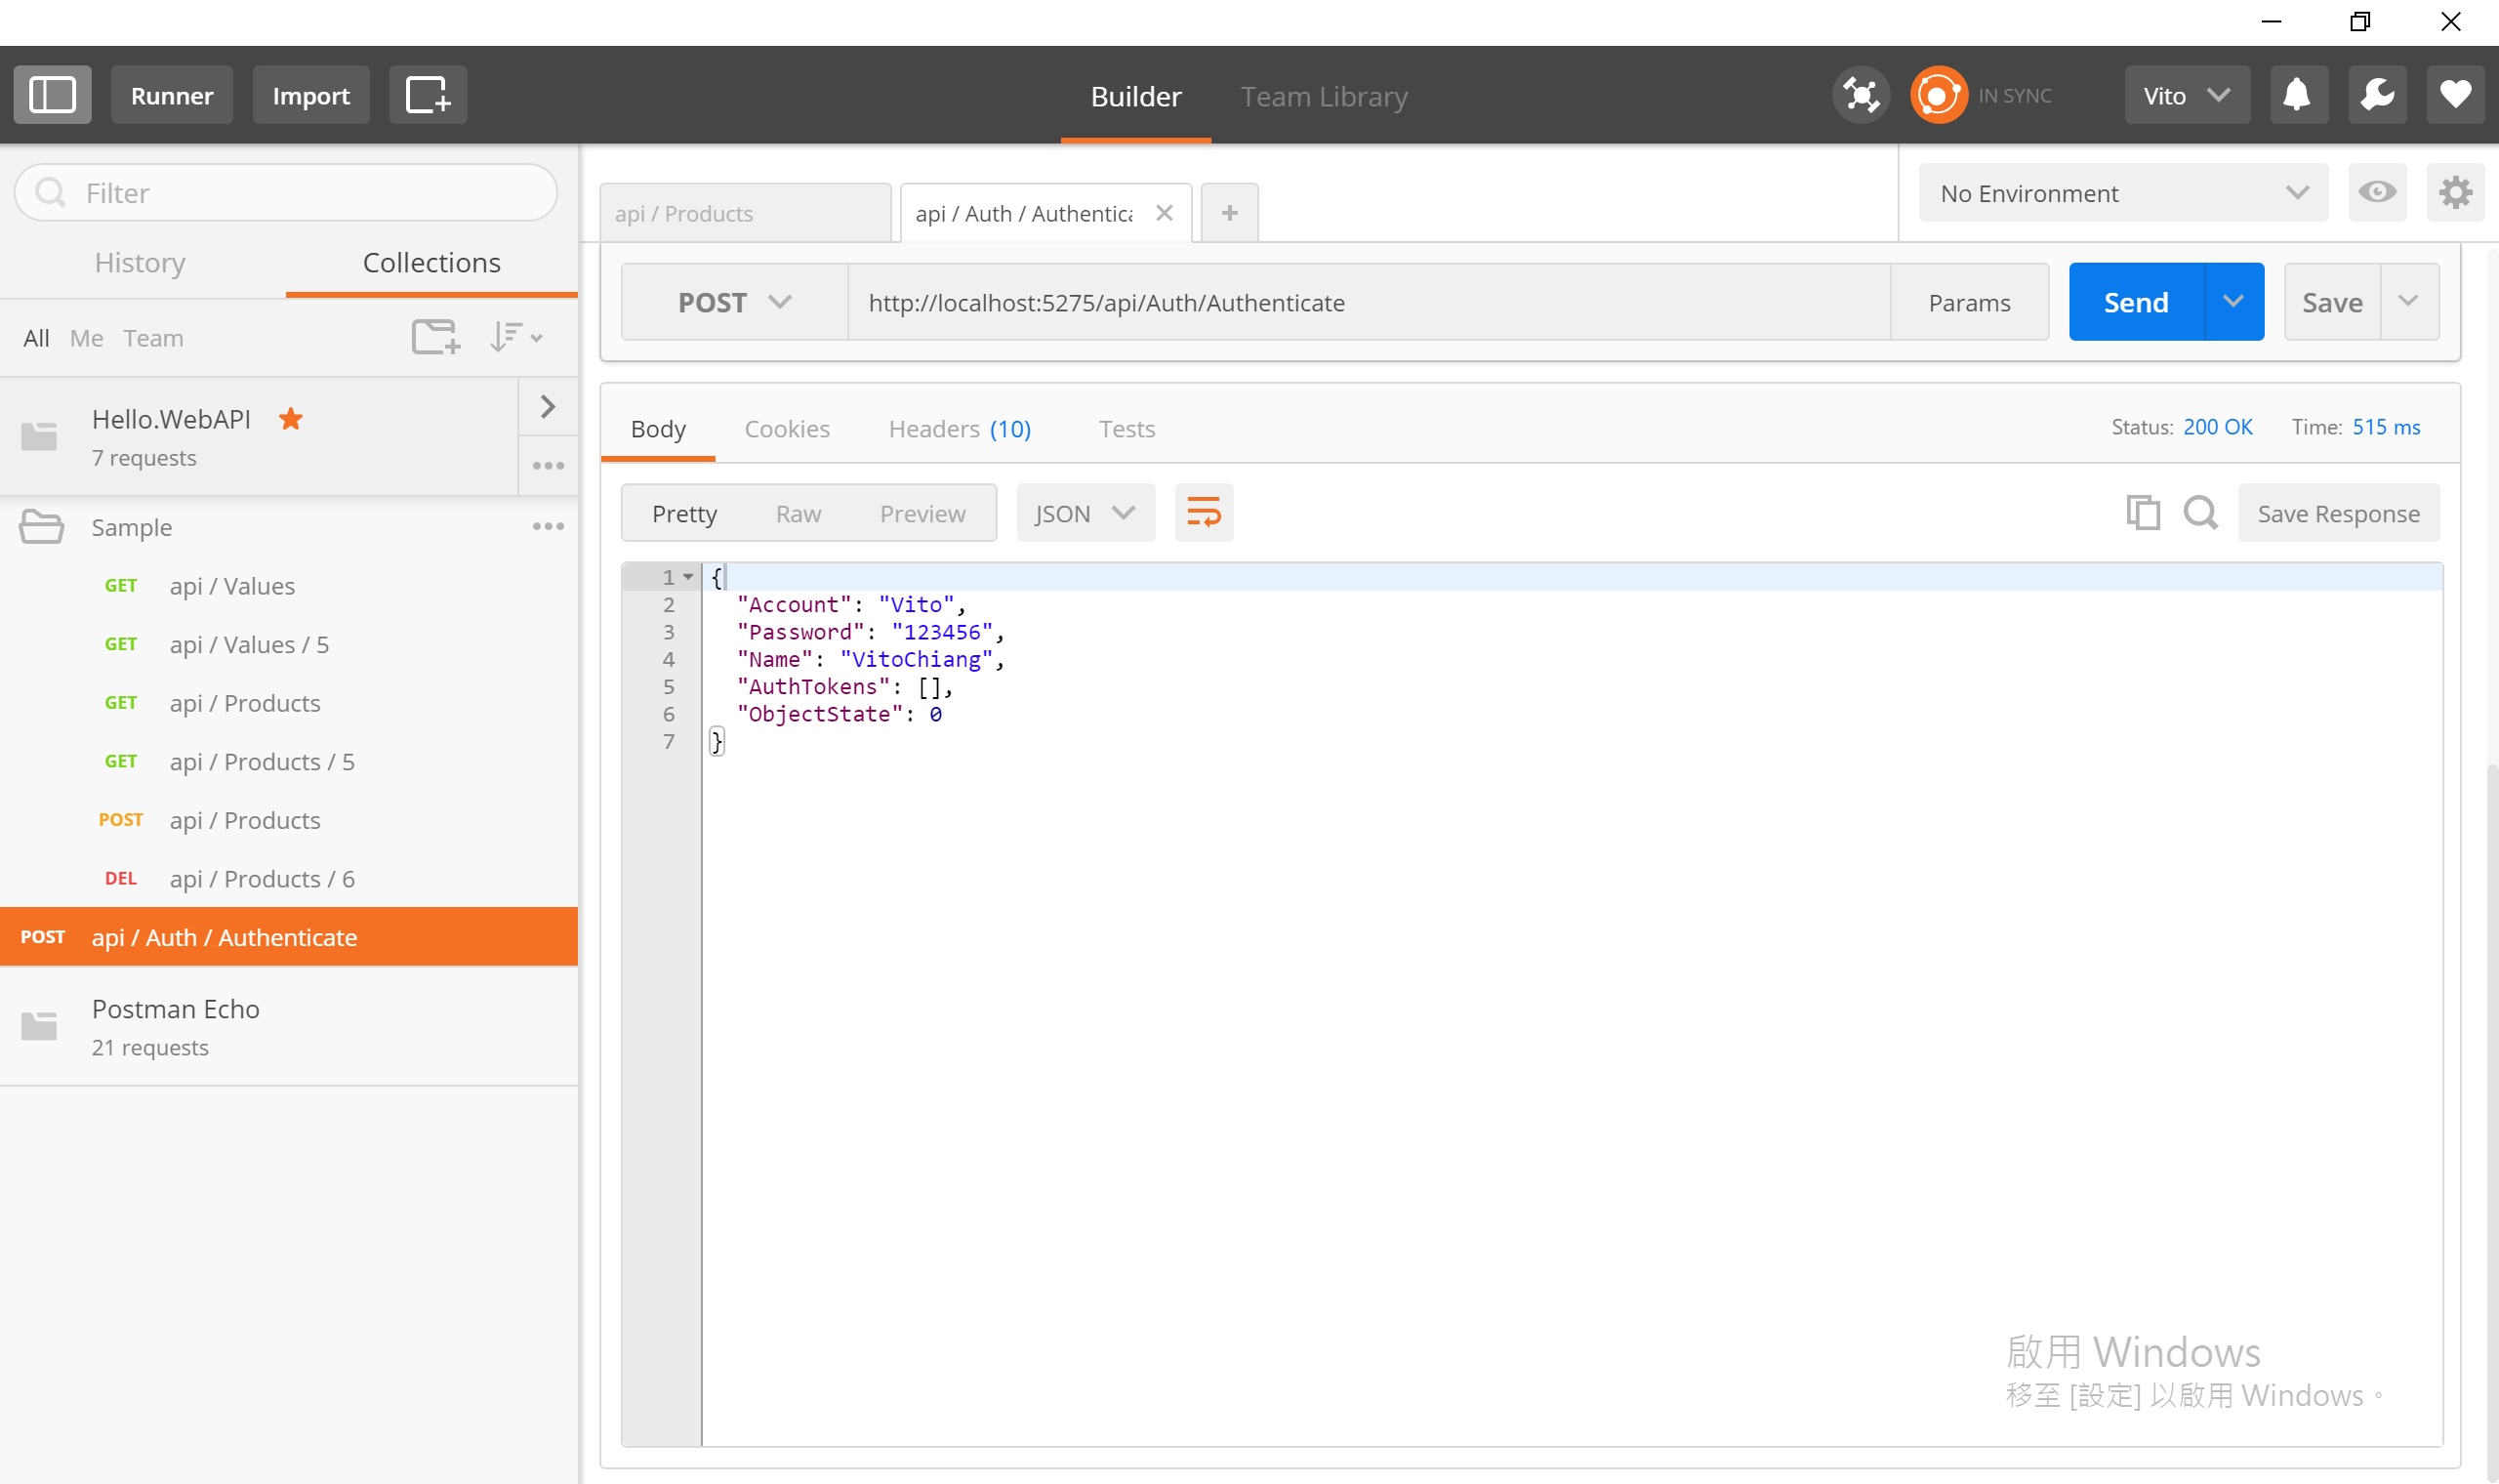Image resolution: width=2499 pixels, height=1484 pixels.
Task: Open the No Environment dropdown
Action: point(2123,192)
